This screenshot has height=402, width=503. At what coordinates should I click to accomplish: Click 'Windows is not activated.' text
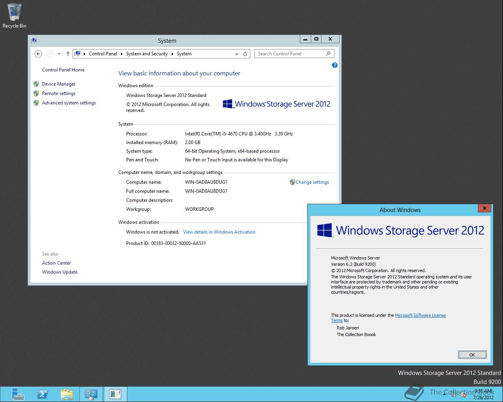coord(152,232)
